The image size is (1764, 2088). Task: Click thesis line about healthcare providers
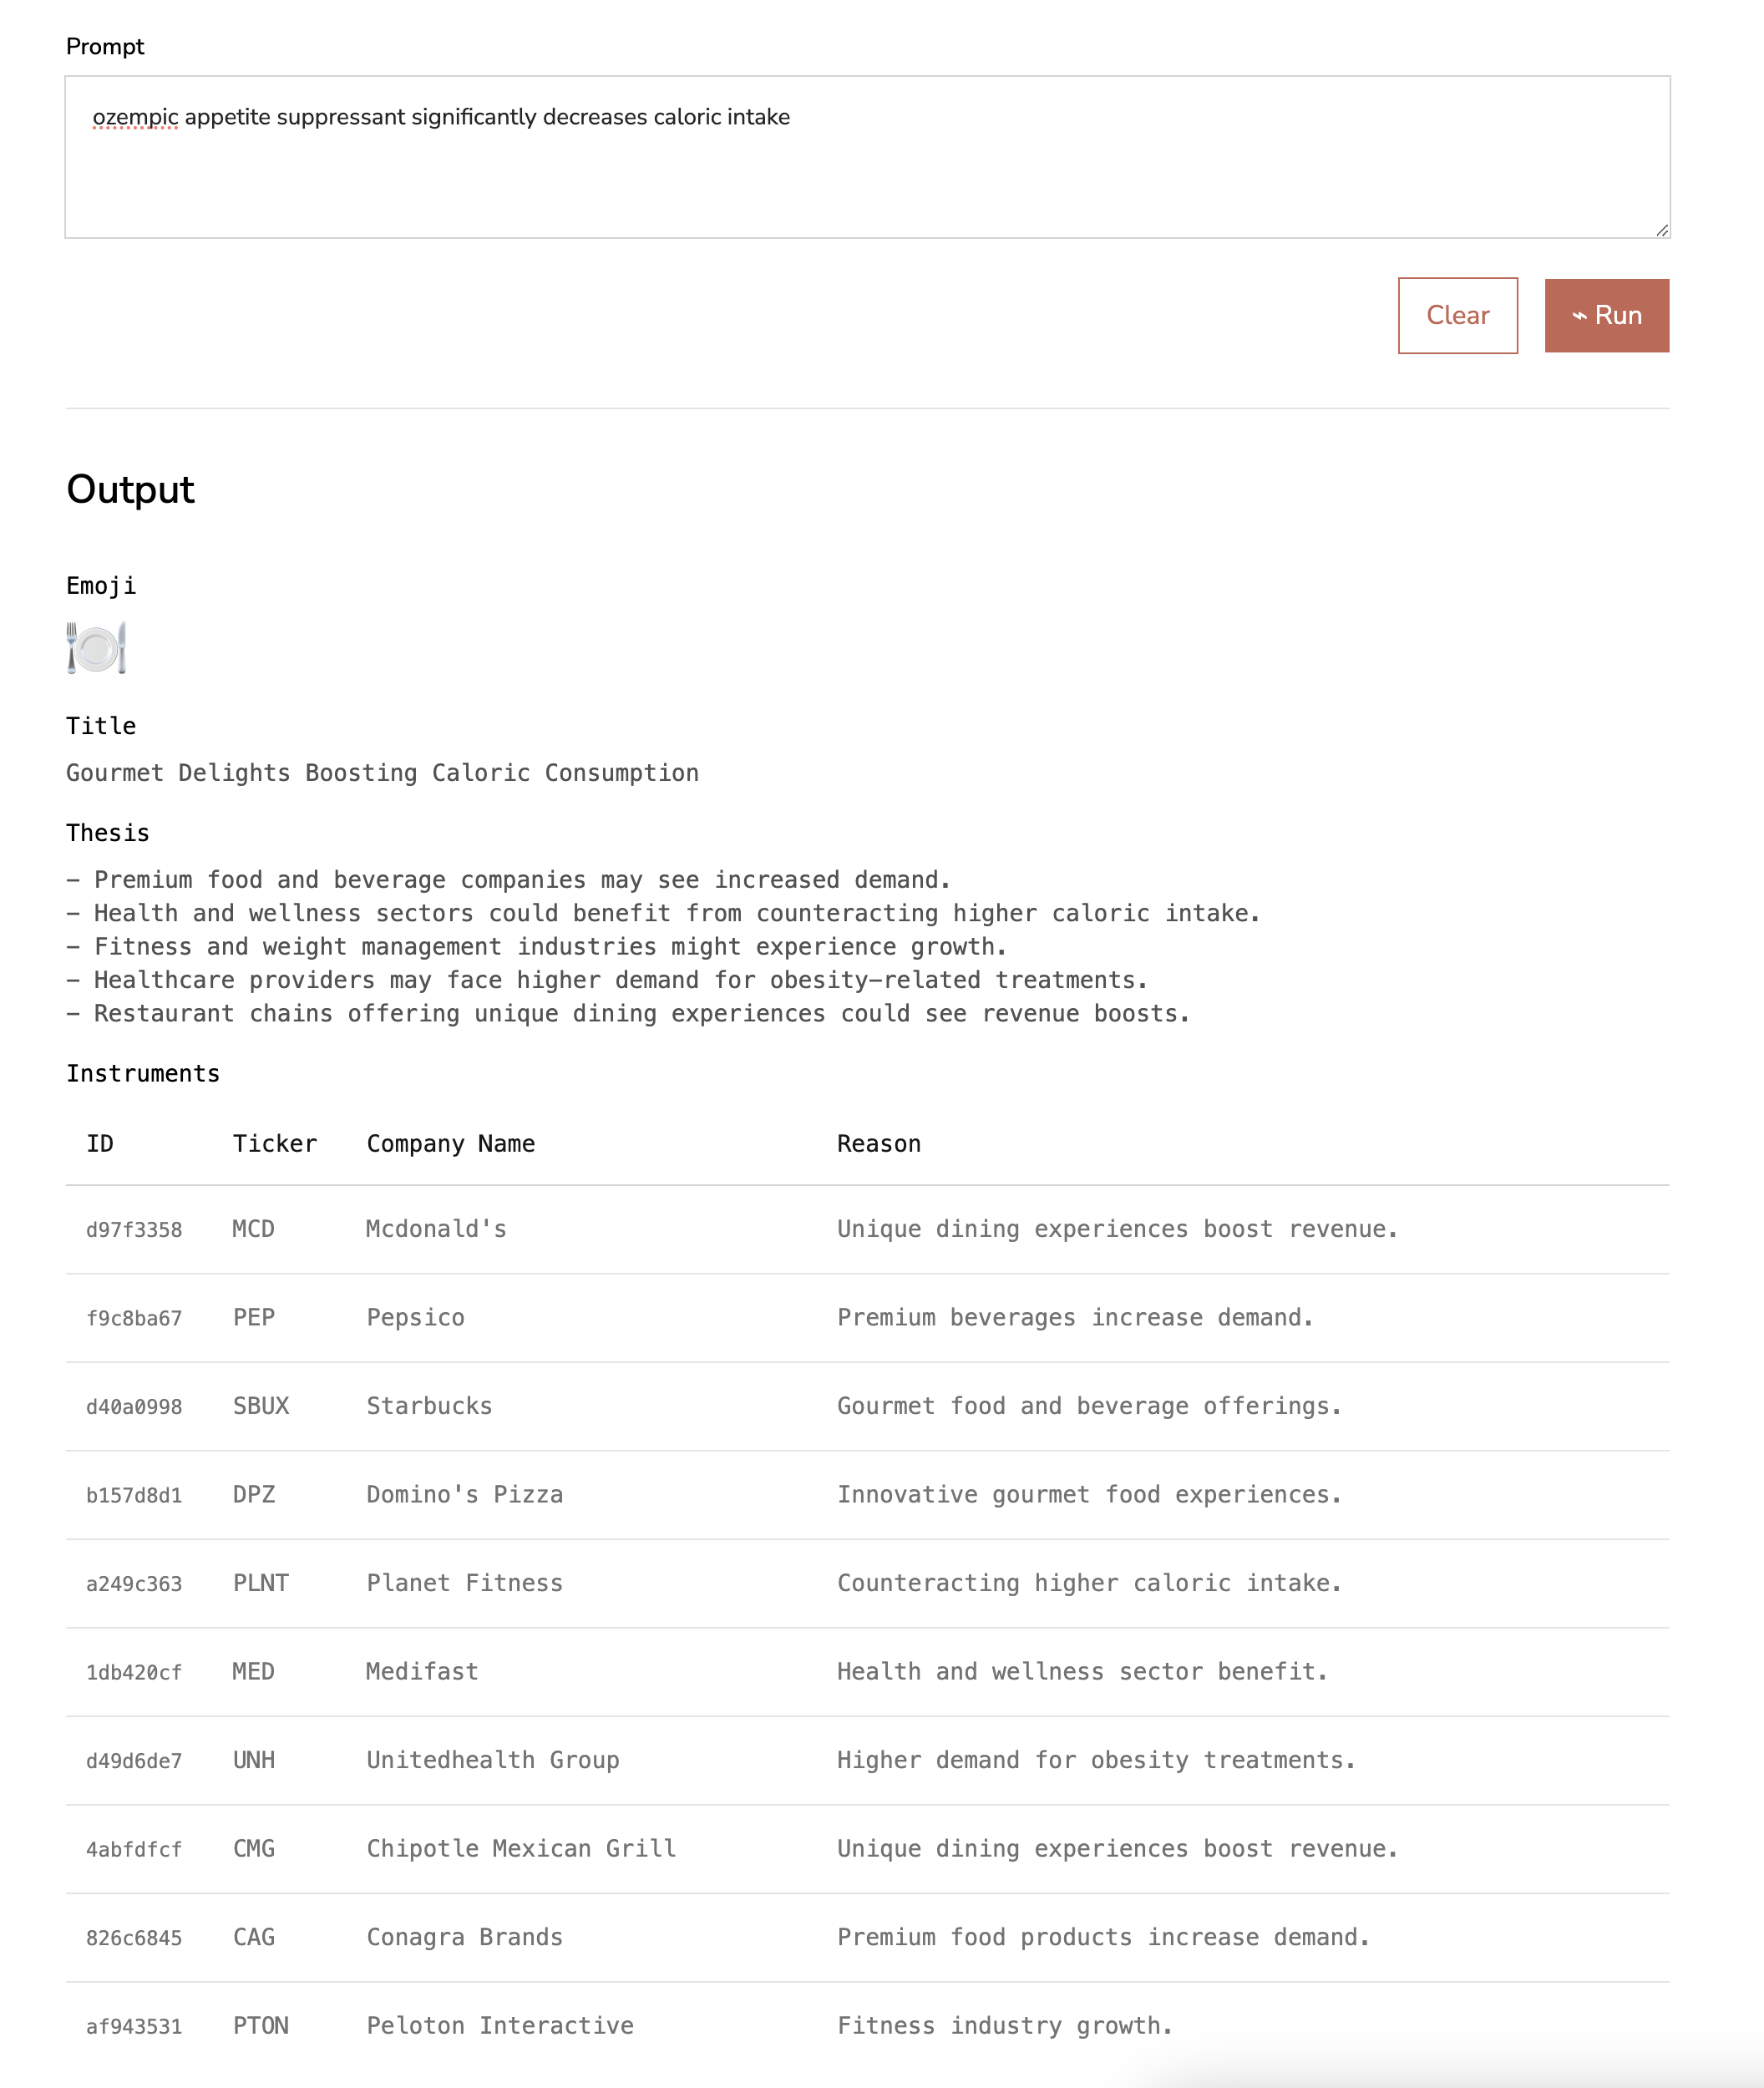click(607, 980)
